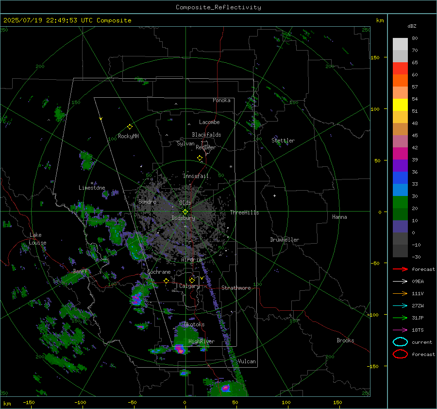Viewport: 437px width, 409px height.
Task: Click the storm cell south of Vulcan
Action: [226, 388]
